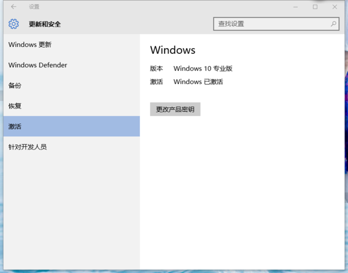Open the 针对开发人员 page
Screen dimensions: 348x273
click(x=27, y=147)
